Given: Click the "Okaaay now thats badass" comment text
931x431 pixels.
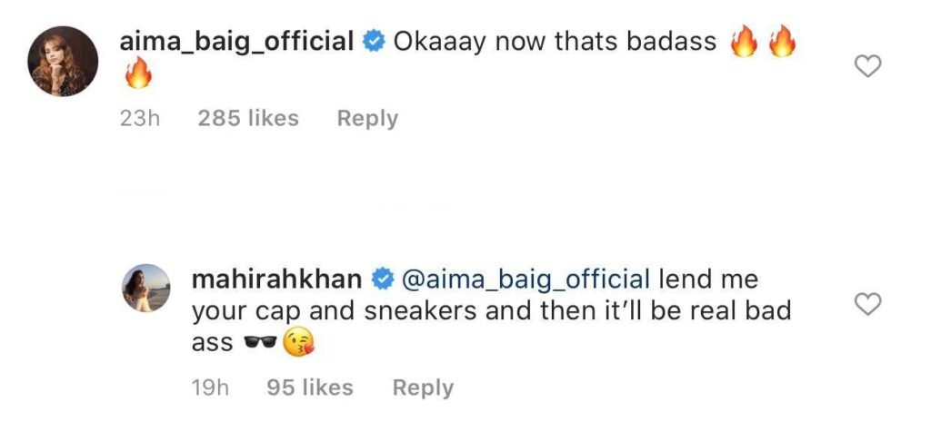Looking at the screenshot, I should (556, 42).
